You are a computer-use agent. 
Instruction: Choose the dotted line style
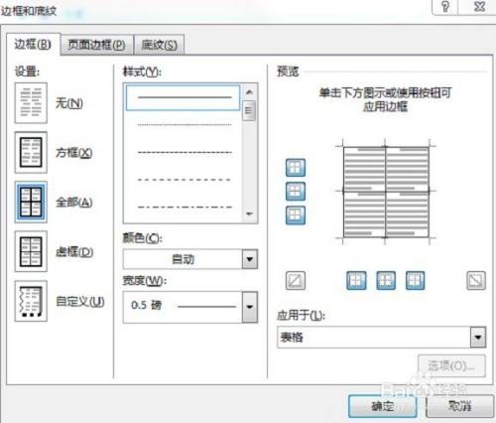click(x=185, y=125)
